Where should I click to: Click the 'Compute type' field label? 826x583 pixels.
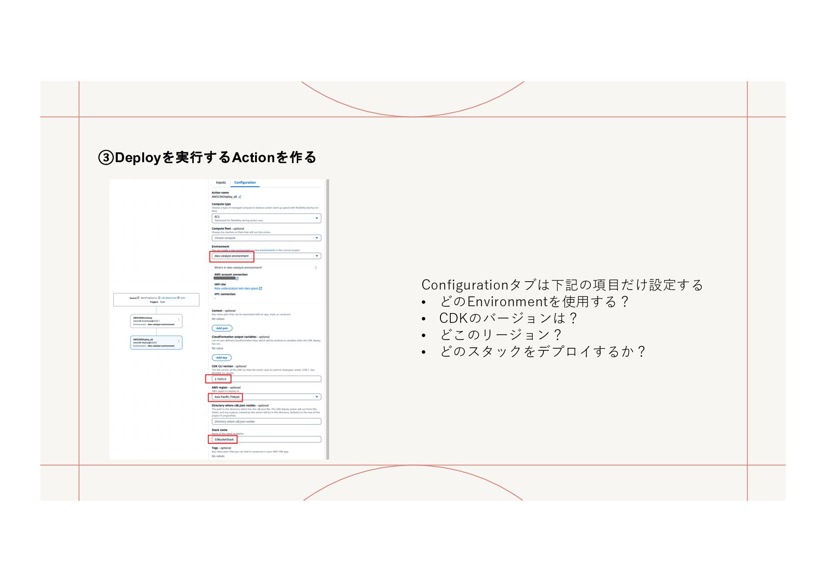point(221,204)
